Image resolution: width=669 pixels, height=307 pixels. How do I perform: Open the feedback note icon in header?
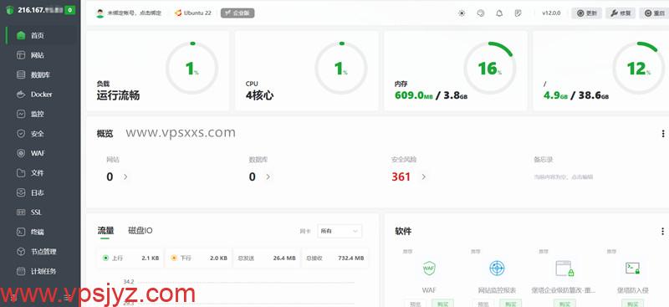pyautogui.click(x=518, y=13)
